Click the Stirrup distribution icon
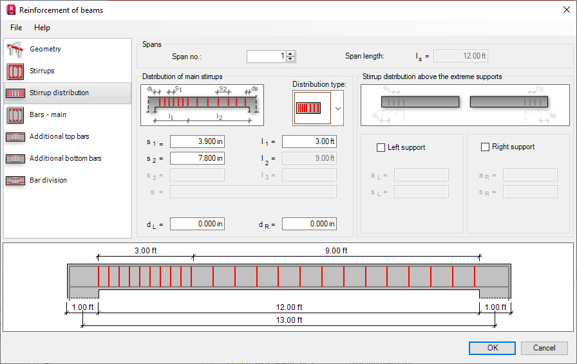The width and height of the screenshot is (577, 364). point(15,93)
